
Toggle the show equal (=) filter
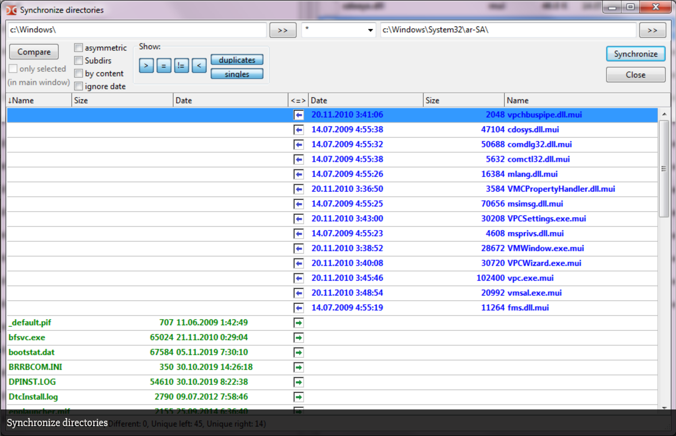(x=164, y=66)
